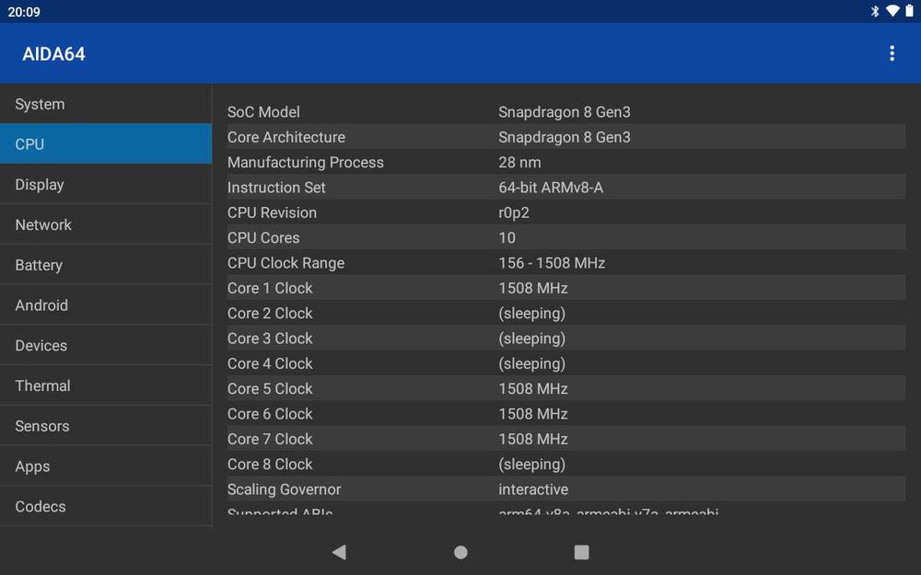Viewport: 921px width, 575px height.
Task: Click the '28 nm' value
Action: 519,163
